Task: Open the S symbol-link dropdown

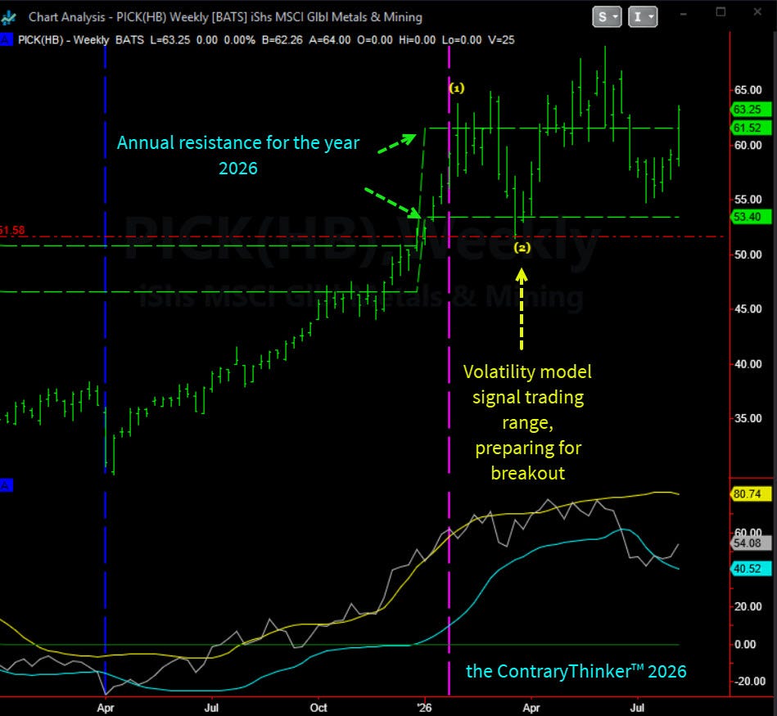Action: 607,17
